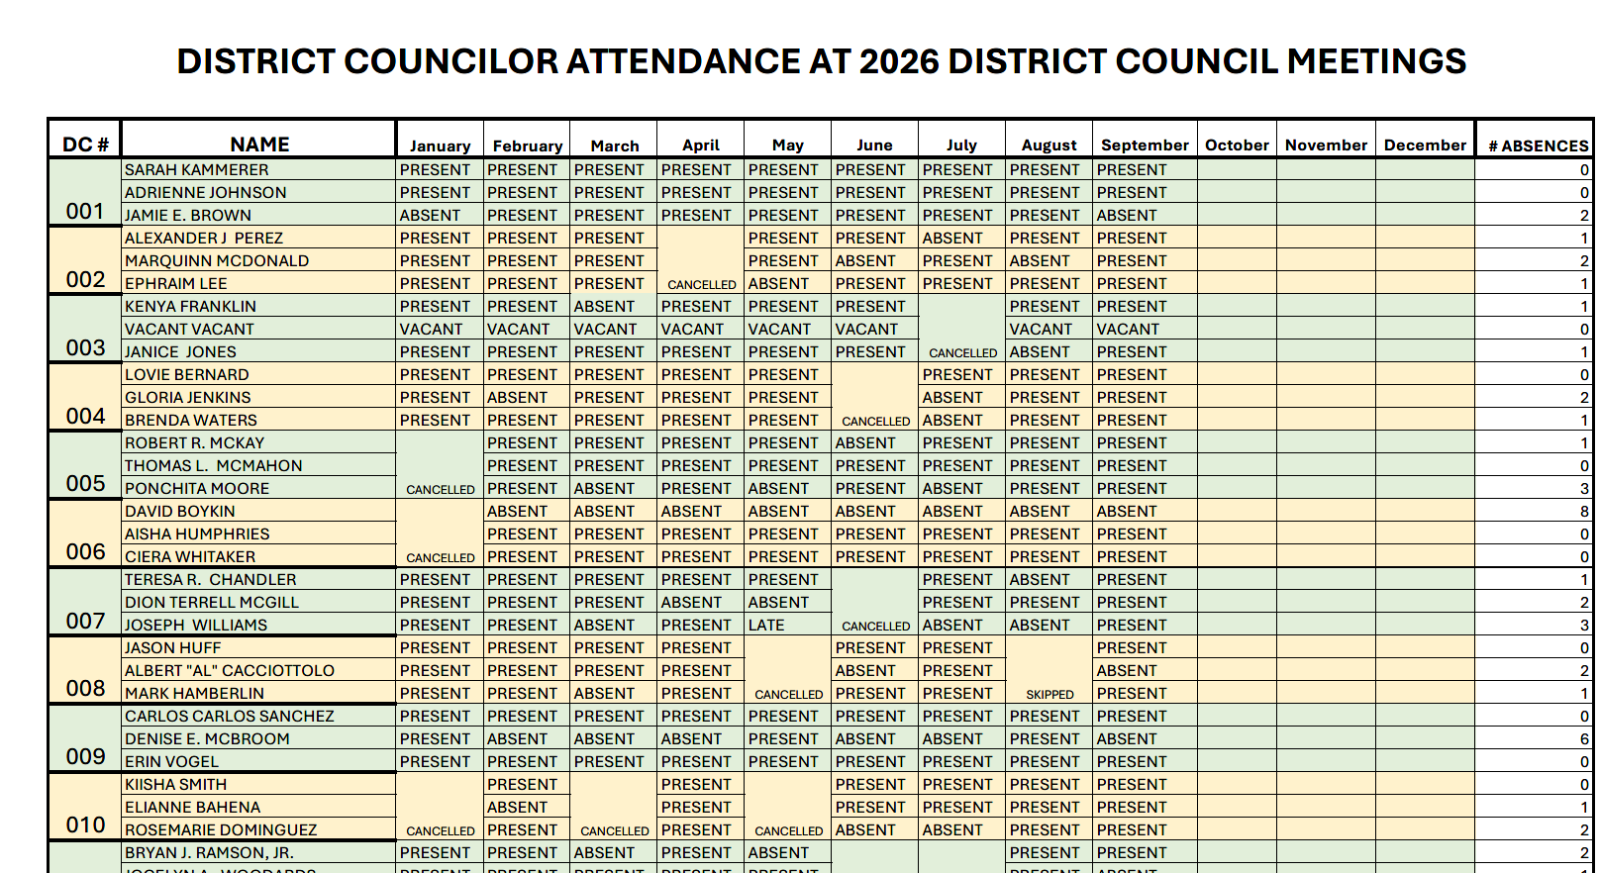
Task: Click the name CIERA WHITAKER
Action: (190, 557)
